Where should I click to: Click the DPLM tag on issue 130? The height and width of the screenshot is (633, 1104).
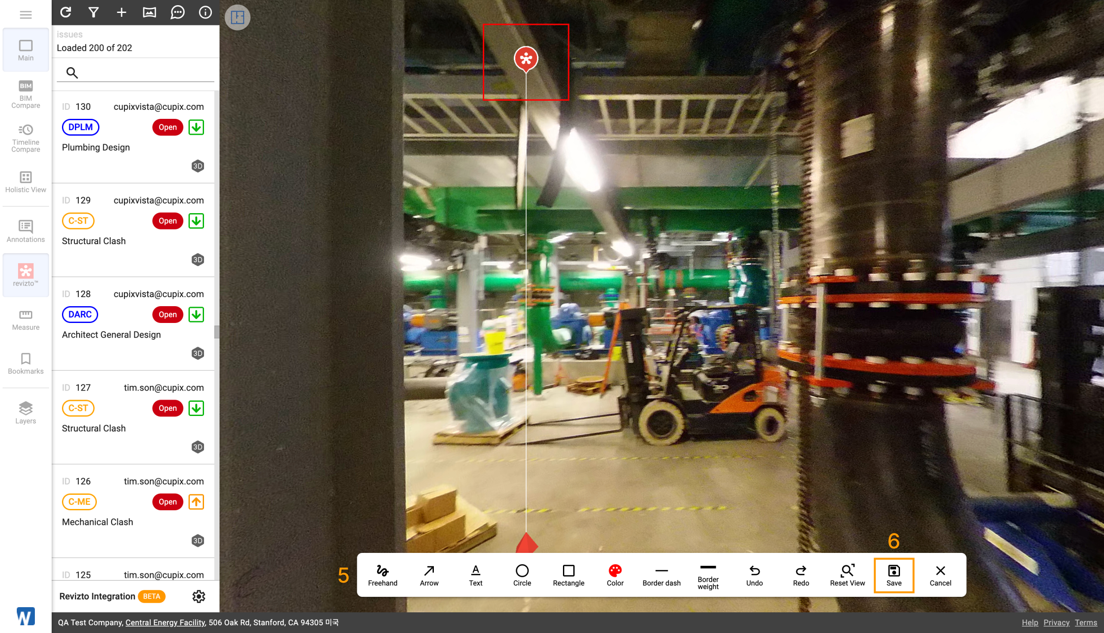point(80,127)
